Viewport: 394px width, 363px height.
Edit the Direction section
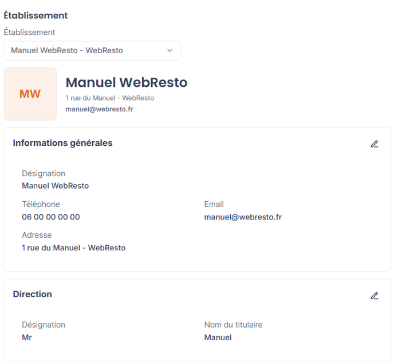(x=375, y=296)
